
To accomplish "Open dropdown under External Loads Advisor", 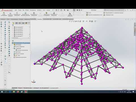I will (25, 17).
